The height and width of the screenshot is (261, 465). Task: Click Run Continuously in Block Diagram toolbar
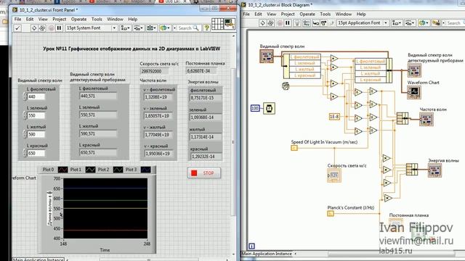click(270, 22)
